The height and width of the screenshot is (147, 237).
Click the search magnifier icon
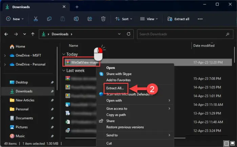(x=228, y=34)
